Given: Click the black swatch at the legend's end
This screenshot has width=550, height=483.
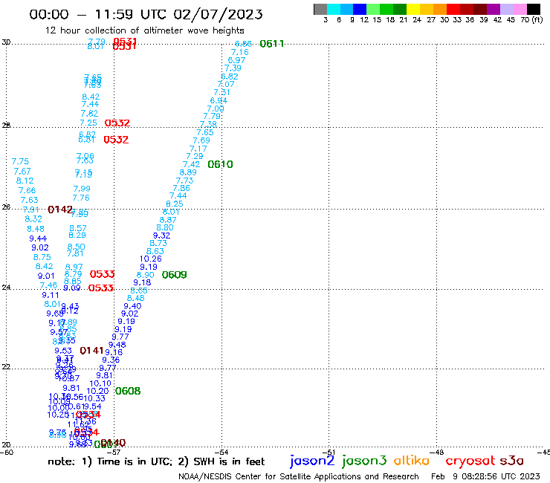Looking at the screenshot, I should click(533, 9).
